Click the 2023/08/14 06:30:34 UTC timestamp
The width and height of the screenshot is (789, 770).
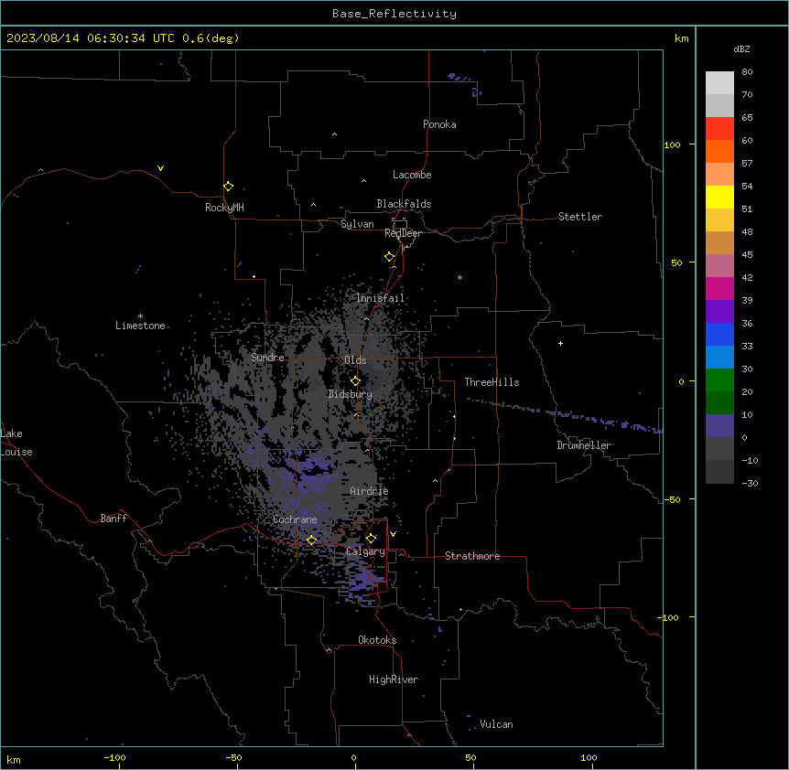point(91,38)
